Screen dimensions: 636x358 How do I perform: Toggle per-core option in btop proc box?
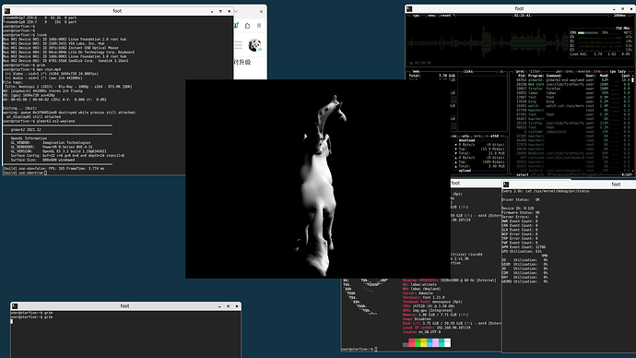(x=563, y=71)
